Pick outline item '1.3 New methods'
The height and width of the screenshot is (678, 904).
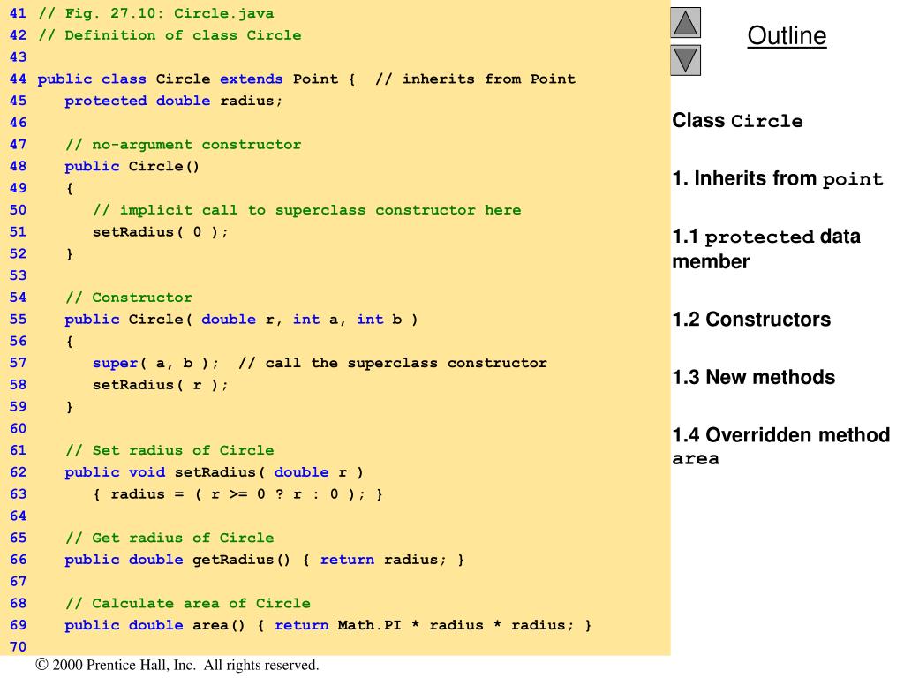point(753,377)
